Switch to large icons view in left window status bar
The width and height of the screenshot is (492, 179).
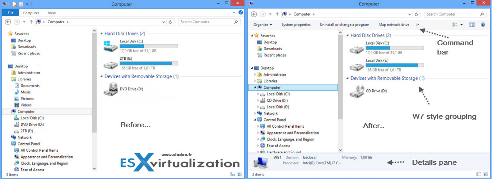[239, 174]
